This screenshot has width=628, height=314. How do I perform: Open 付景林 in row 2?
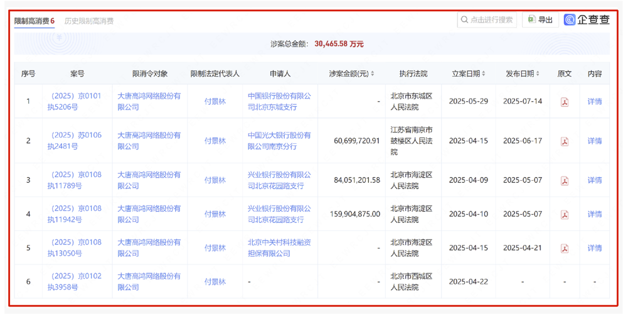tap(215, 141)
